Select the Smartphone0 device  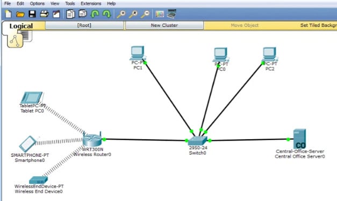pyautogui.click(x=28, y=144)
